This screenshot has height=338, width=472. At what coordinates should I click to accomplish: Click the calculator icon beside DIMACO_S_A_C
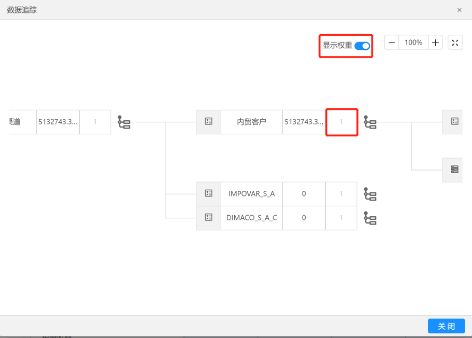pyautogui.click(x=208, y=218)
